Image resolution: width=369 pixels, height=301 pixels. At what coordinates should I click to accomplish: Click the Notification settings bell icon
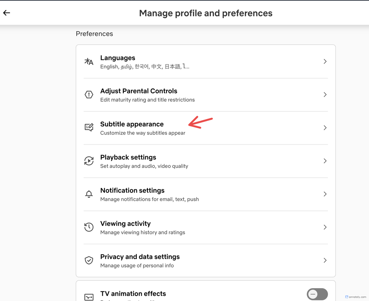(89, 194)
